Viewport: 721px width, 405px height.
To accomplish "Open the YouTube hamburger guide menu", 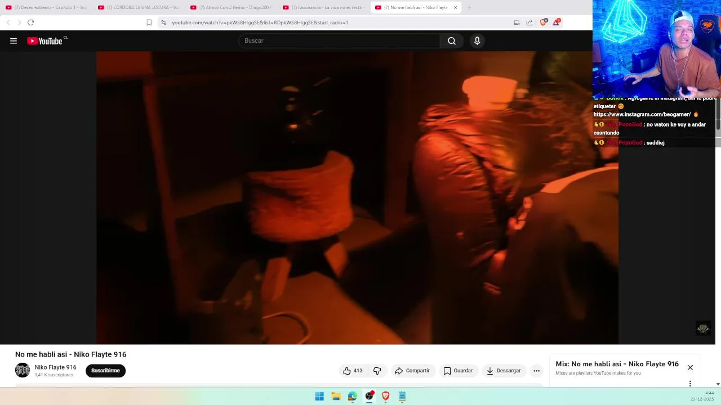I will point(14,40).
